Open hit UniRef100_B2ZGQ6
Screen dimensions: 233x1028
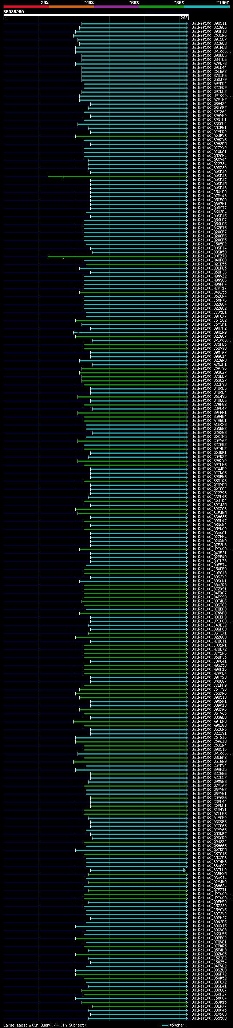pos(209,28)
